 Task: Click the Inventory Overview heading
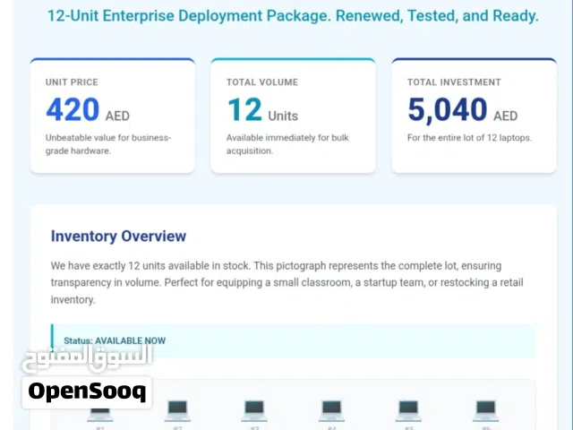pos(118,236)
